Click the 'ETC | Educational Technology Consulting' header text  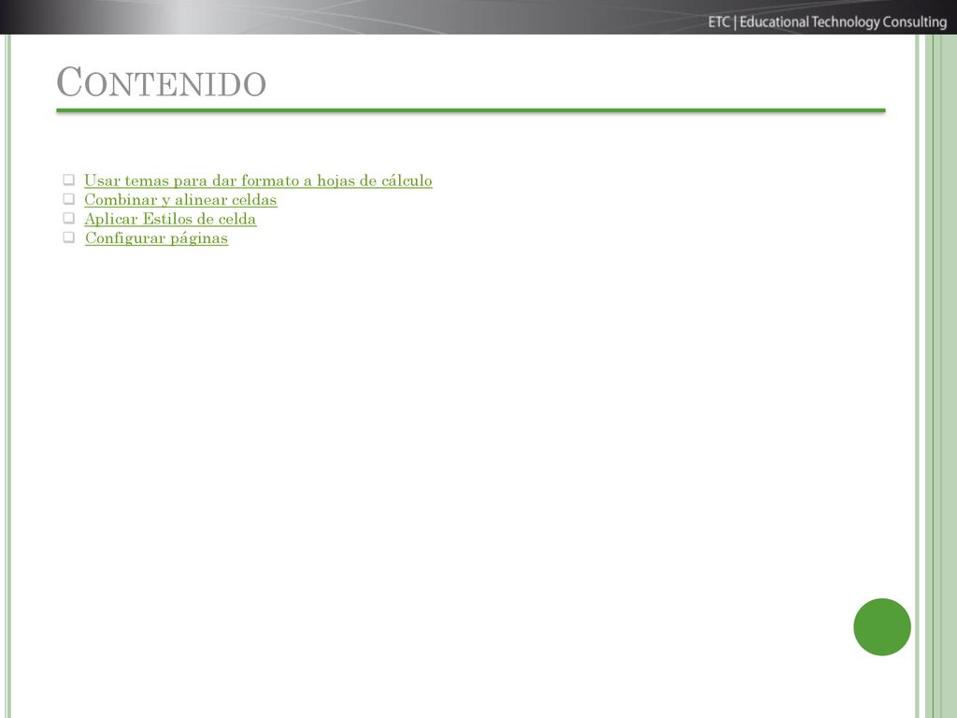[x=827, y=22]
